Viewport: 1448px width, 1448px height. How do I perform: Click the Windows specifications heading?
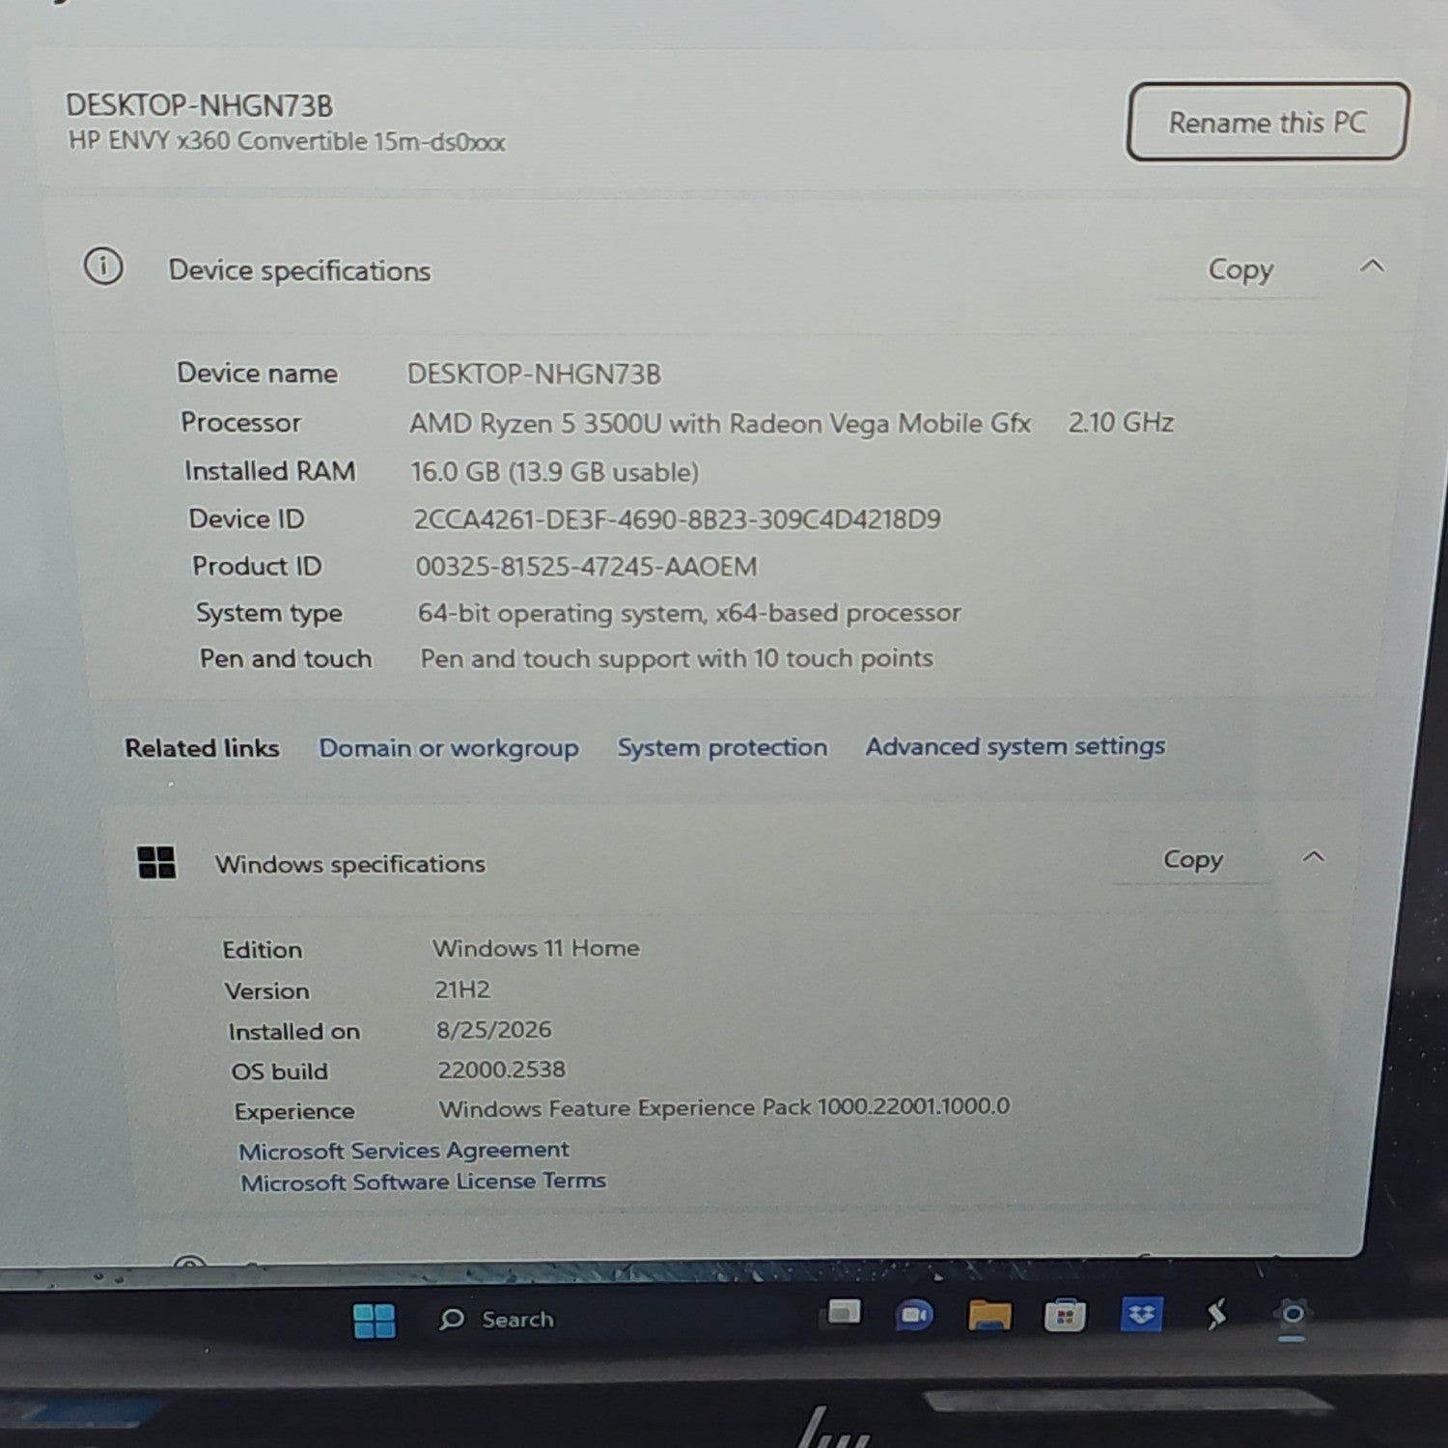349,864
